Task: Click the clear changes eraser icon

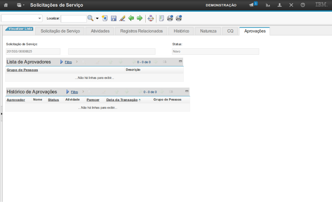Action: coord(122,18)
